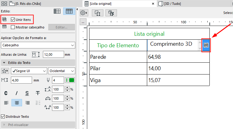This screenshot has width=233, height=129.
Task: Click the green pen color swatch
Action: tap(72, 80)
